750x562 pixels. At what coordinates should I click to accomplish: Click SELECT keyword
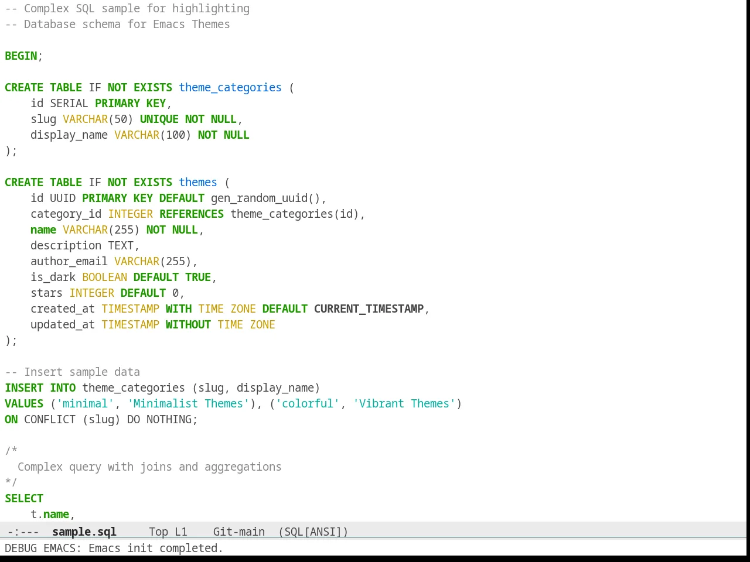coord(24,498)
